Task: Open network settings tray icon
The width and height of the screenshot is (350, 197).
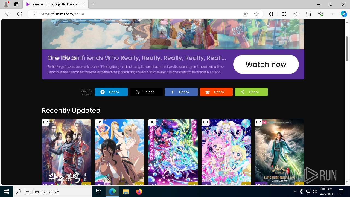Action: point(308,192)
